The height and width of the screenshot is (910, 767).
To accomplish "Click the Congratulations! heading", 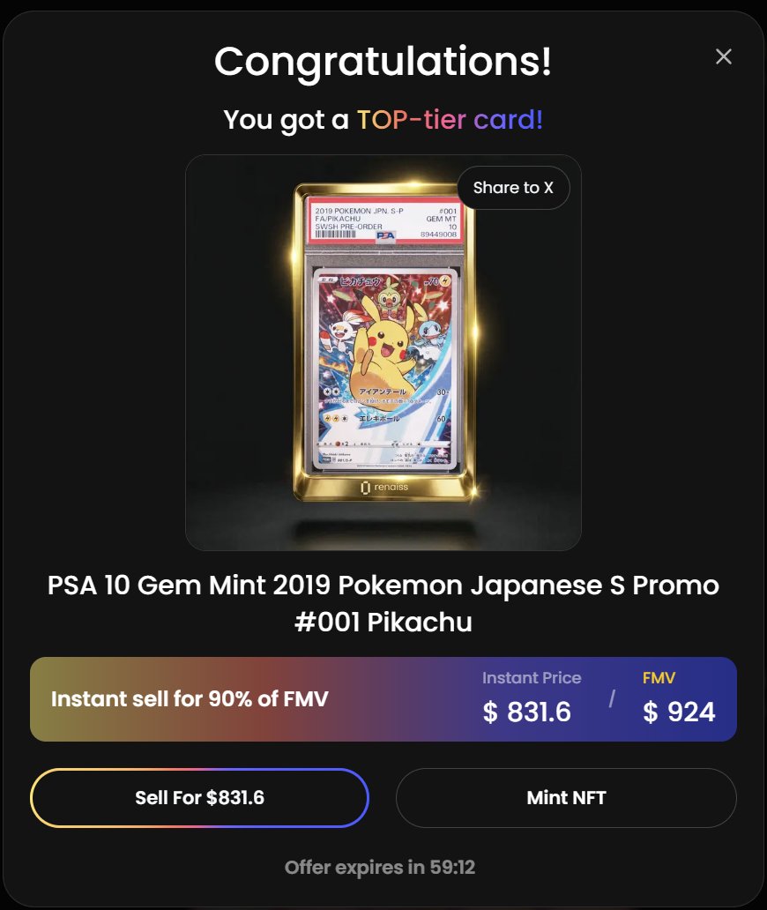I will 383,61.
